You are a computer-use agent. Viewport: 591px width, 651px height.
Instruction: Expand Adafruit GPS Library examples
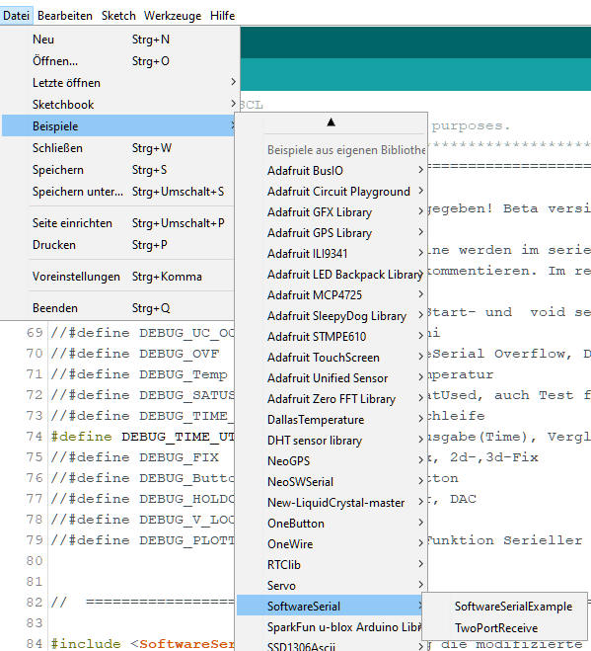332,232
